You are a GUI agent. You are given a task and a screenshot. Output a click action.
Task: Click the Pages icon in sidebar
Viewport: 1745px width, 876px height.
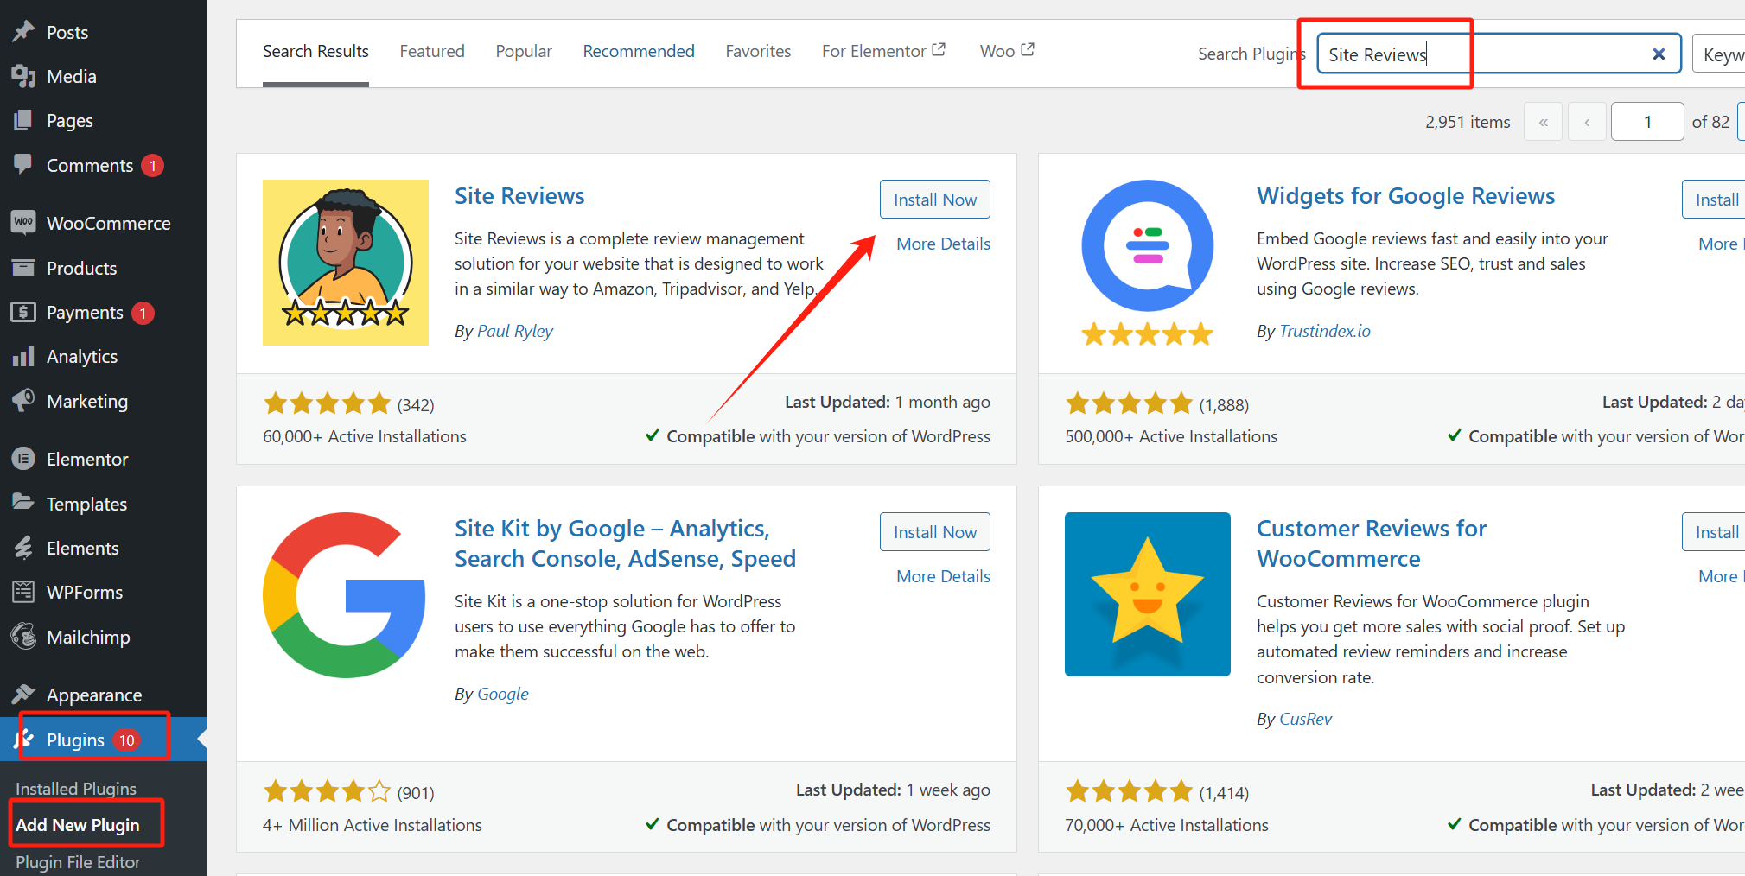click(23, 120)
